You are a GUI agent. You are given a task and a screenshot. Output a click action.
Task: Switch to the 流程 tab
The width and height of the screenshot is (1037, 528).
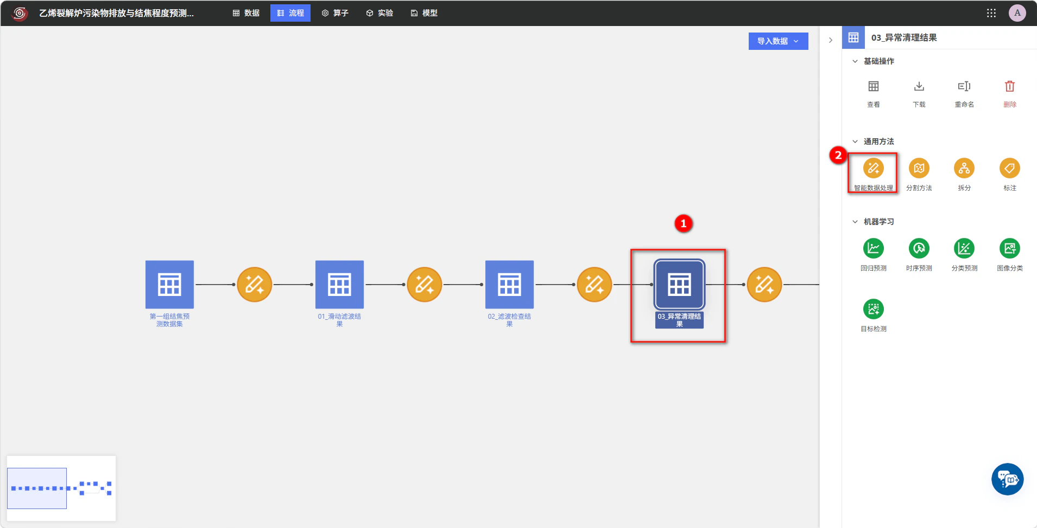pyautogui.click(x=290, y=13)
